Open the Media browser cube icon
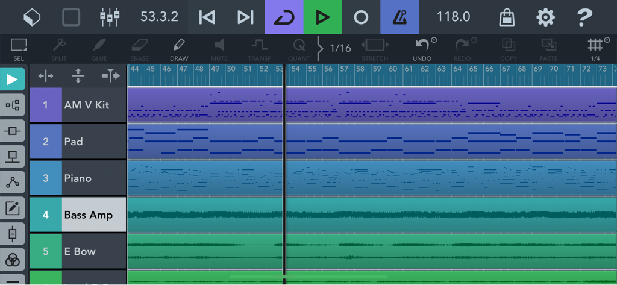This screenshot has width=617, height=285. coord(32,17)
